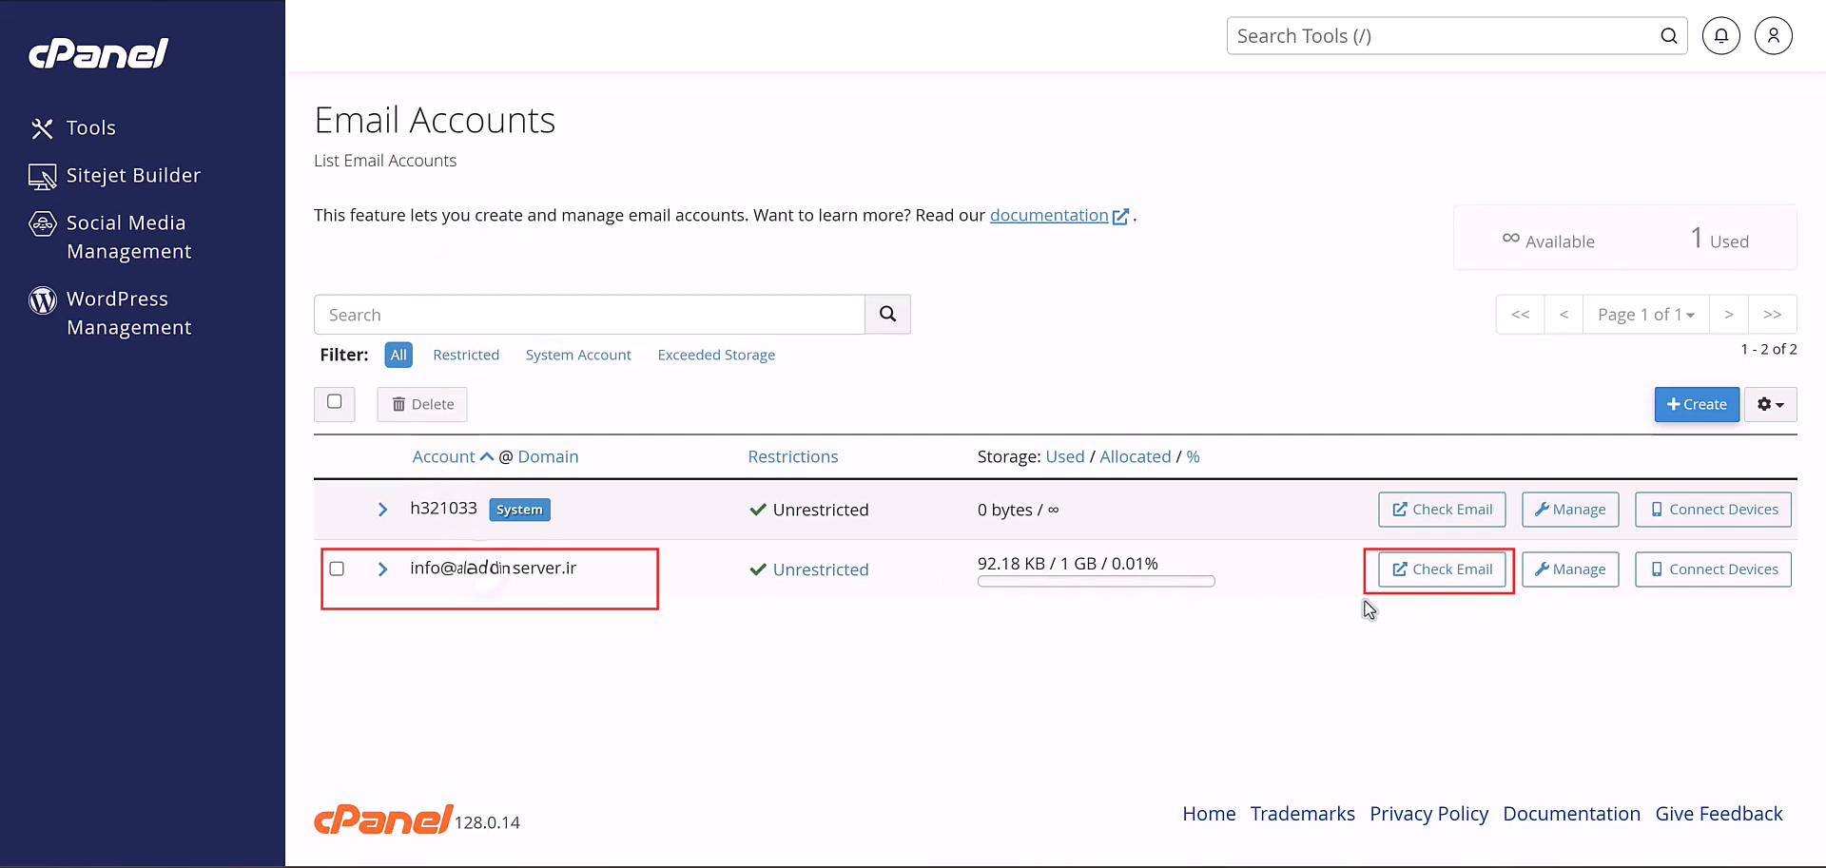Click the Available accounts infinity indicator
The height and width of the screenshot is (868, 1826).
(x=1548, y=241)
